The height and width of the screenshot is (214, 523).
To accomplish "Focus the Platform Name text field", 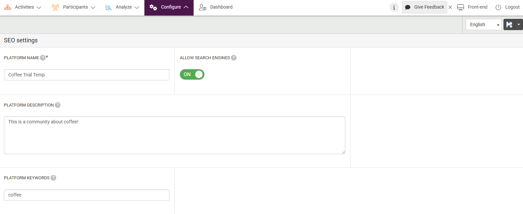I will (x=87, y=75).
